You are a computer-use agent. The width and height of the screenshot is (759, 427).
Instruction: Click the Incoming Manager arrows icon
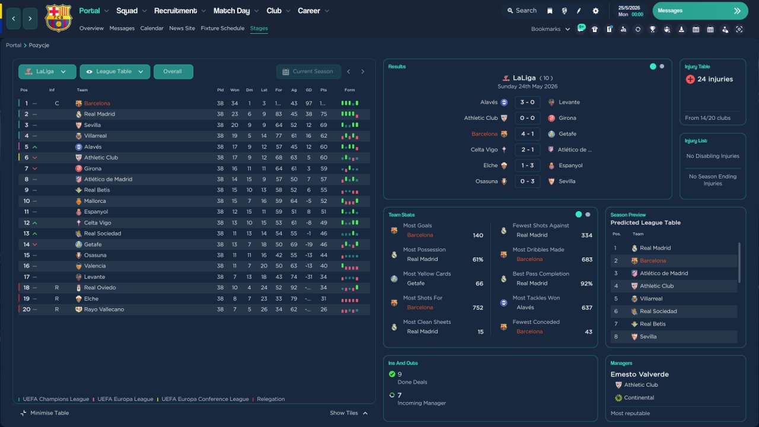[391, 395]
